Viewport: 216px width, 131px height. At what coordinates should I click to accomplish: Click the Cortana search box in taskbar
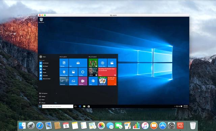[58, 106]
